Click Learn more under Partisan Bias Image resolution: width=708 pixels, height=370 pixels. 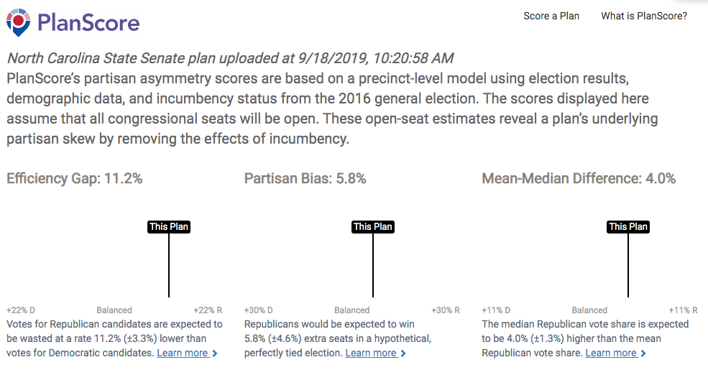click(371, 353)
